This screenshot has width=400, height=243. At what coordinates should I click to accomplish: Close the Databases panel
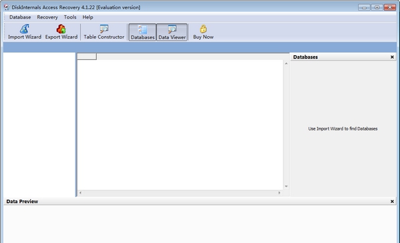[392, 57]
